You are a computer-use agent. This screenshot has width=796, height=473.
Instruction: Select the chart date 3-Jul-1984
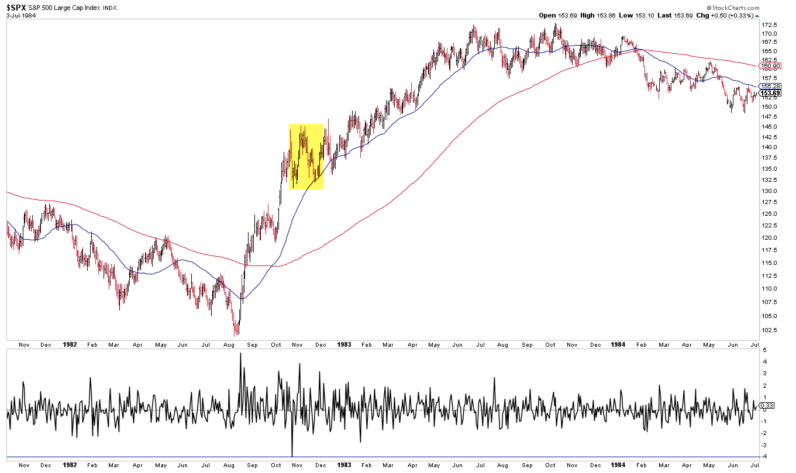coord(20,16)
